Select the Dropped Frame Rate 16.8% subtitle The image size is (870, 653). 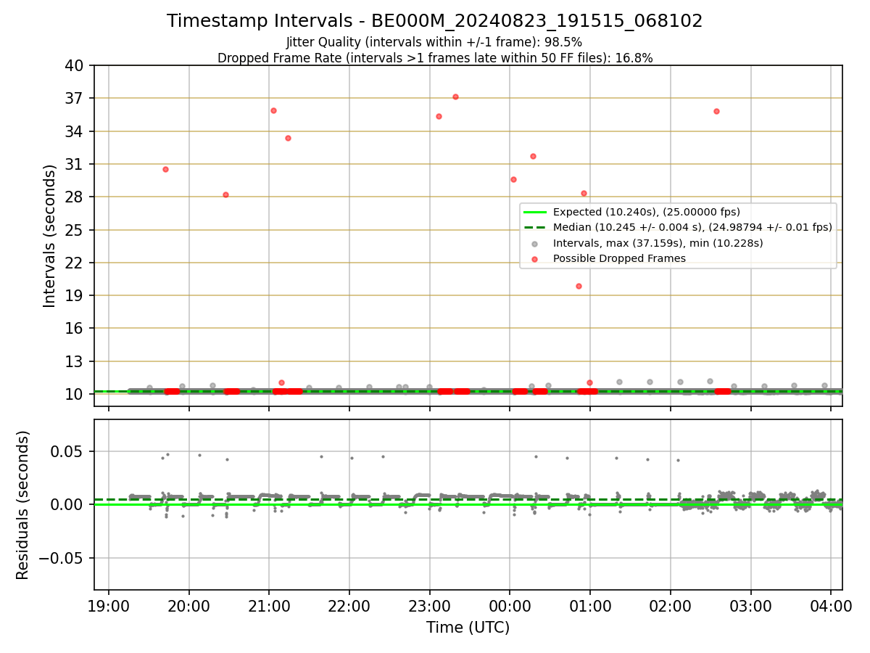pyautogui.click(x=435, y=58)
